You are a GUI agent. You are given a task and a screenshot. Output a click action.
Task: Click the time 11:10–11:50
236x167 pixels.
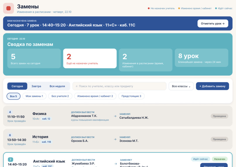[16, 117]
